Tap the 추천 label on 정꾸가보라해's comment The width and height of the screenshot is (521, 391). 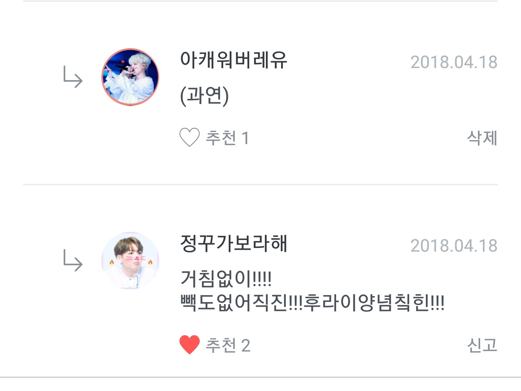click(x=221, y=345)
